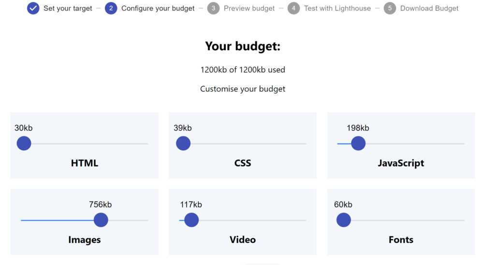495x265 pixels.
Task: Click the checkmark icon for Set your target
Action: coord(33,8)
